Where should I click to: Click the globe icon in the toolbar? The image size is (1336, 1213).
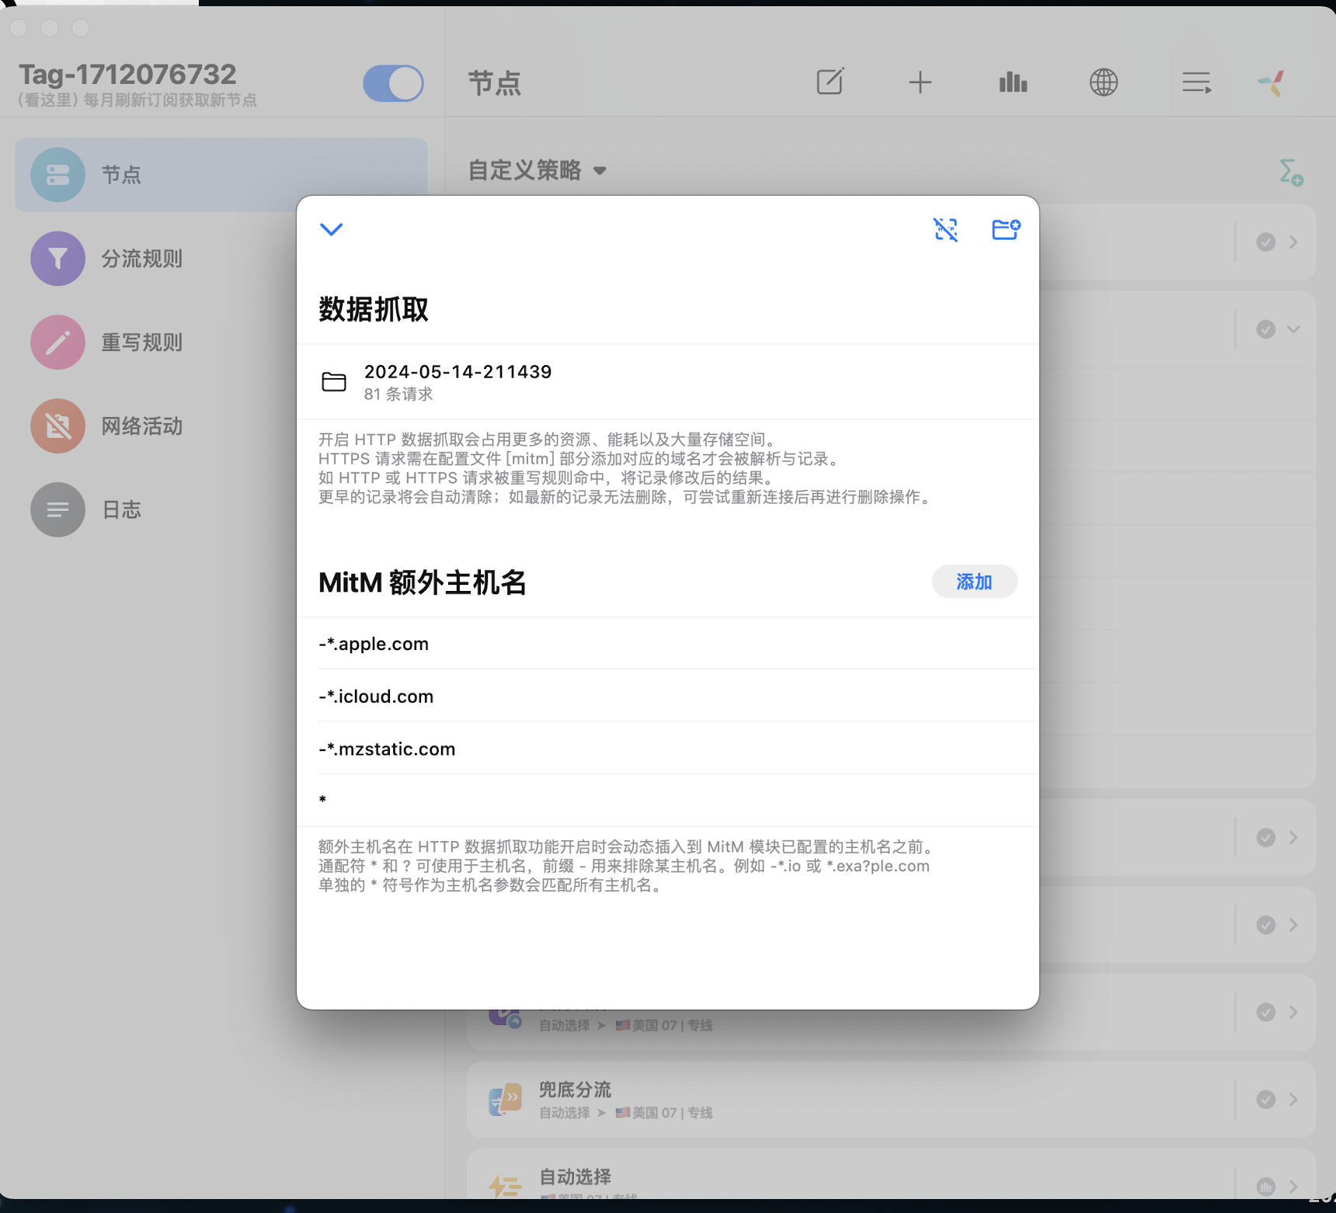click(1104, 82)
